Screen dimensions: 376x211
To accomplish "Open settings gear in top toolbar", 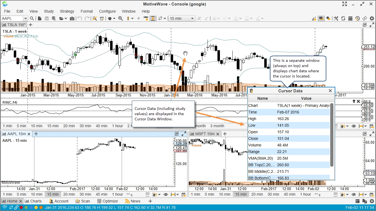I will [x=372, y=18].
